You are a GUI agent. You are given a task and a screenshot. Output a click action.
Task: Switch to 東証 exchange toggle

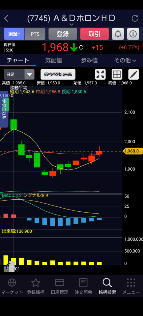(x=14, y=34)
